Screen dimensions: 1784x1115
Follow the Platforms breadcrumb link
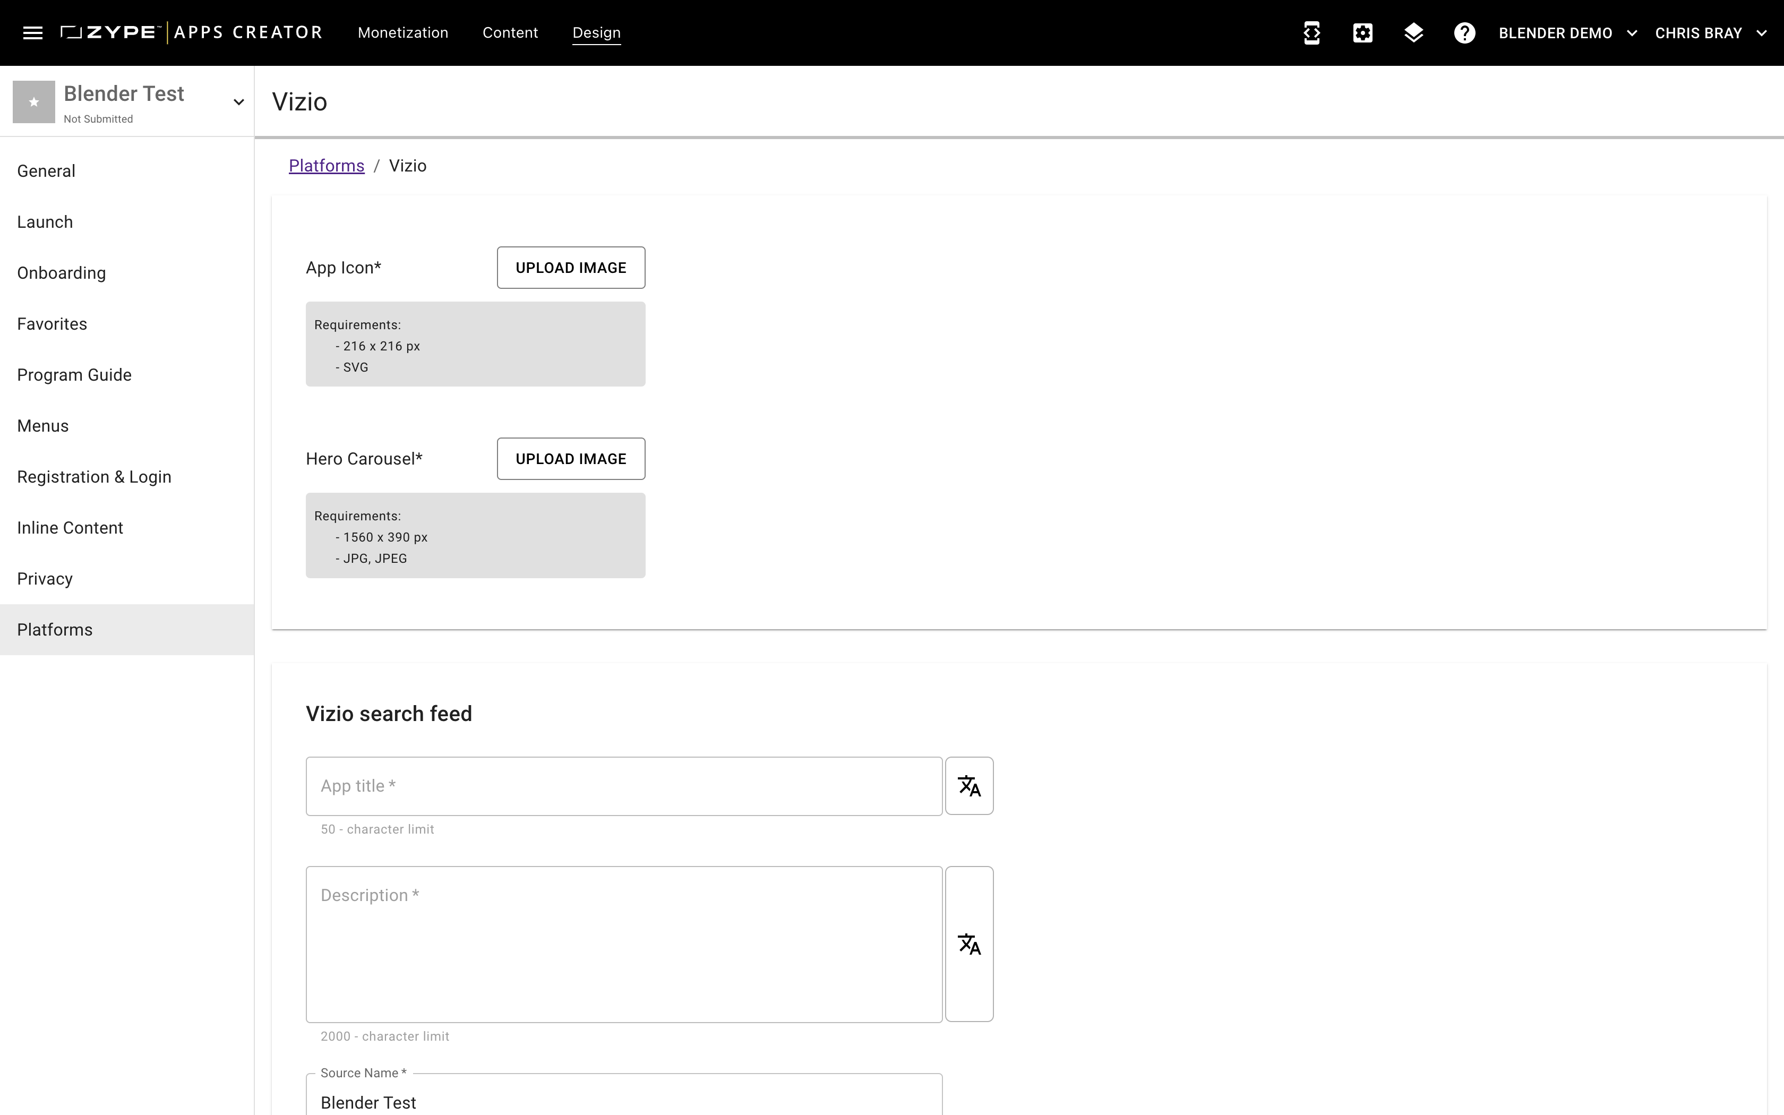pos(326,166)
